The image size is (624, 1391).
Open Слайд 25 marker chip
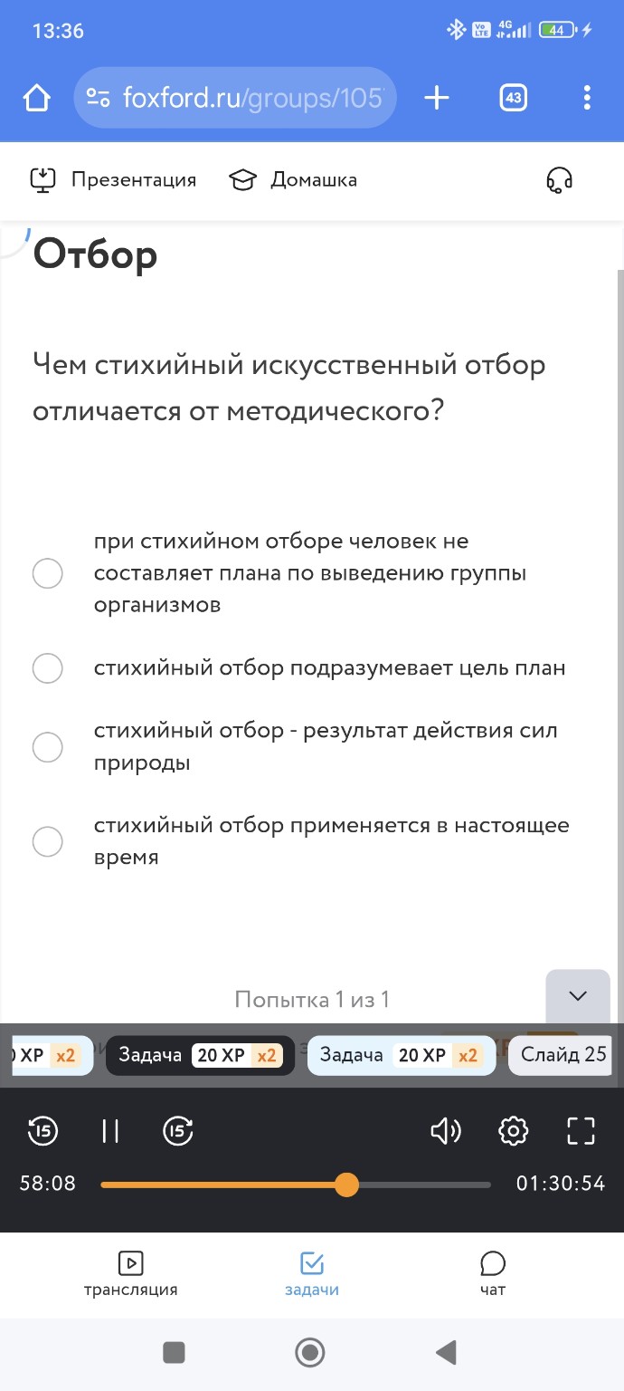point(562,1054)
